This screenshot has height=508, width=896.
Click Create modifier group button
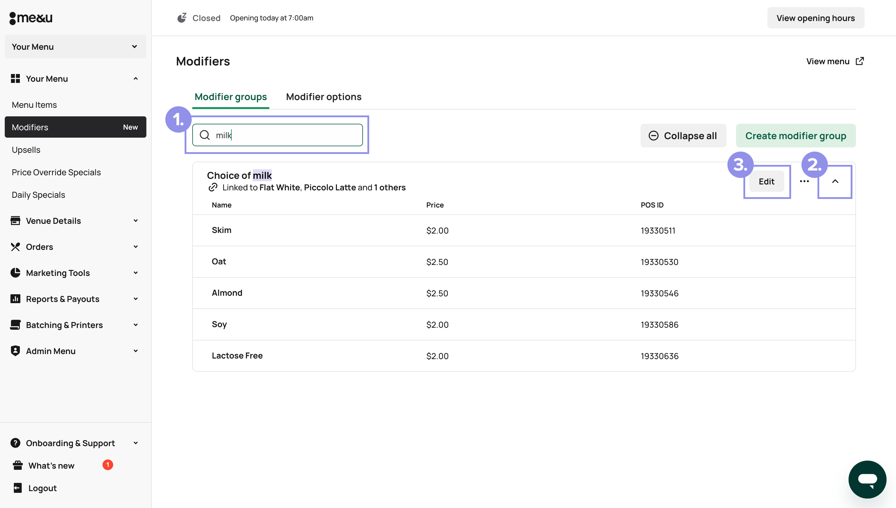pyautogui.click(x=796, y=136)
